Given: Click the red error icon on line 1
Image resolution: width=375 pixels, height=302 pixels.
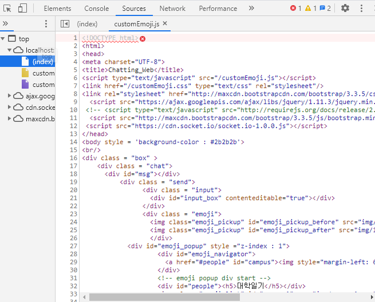Looking at the screenshot, I should point(143,39).
